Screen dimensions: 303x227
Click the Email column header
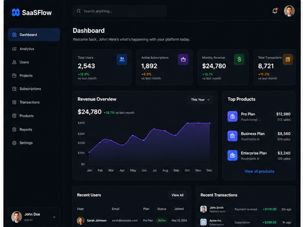click(115, 209)
